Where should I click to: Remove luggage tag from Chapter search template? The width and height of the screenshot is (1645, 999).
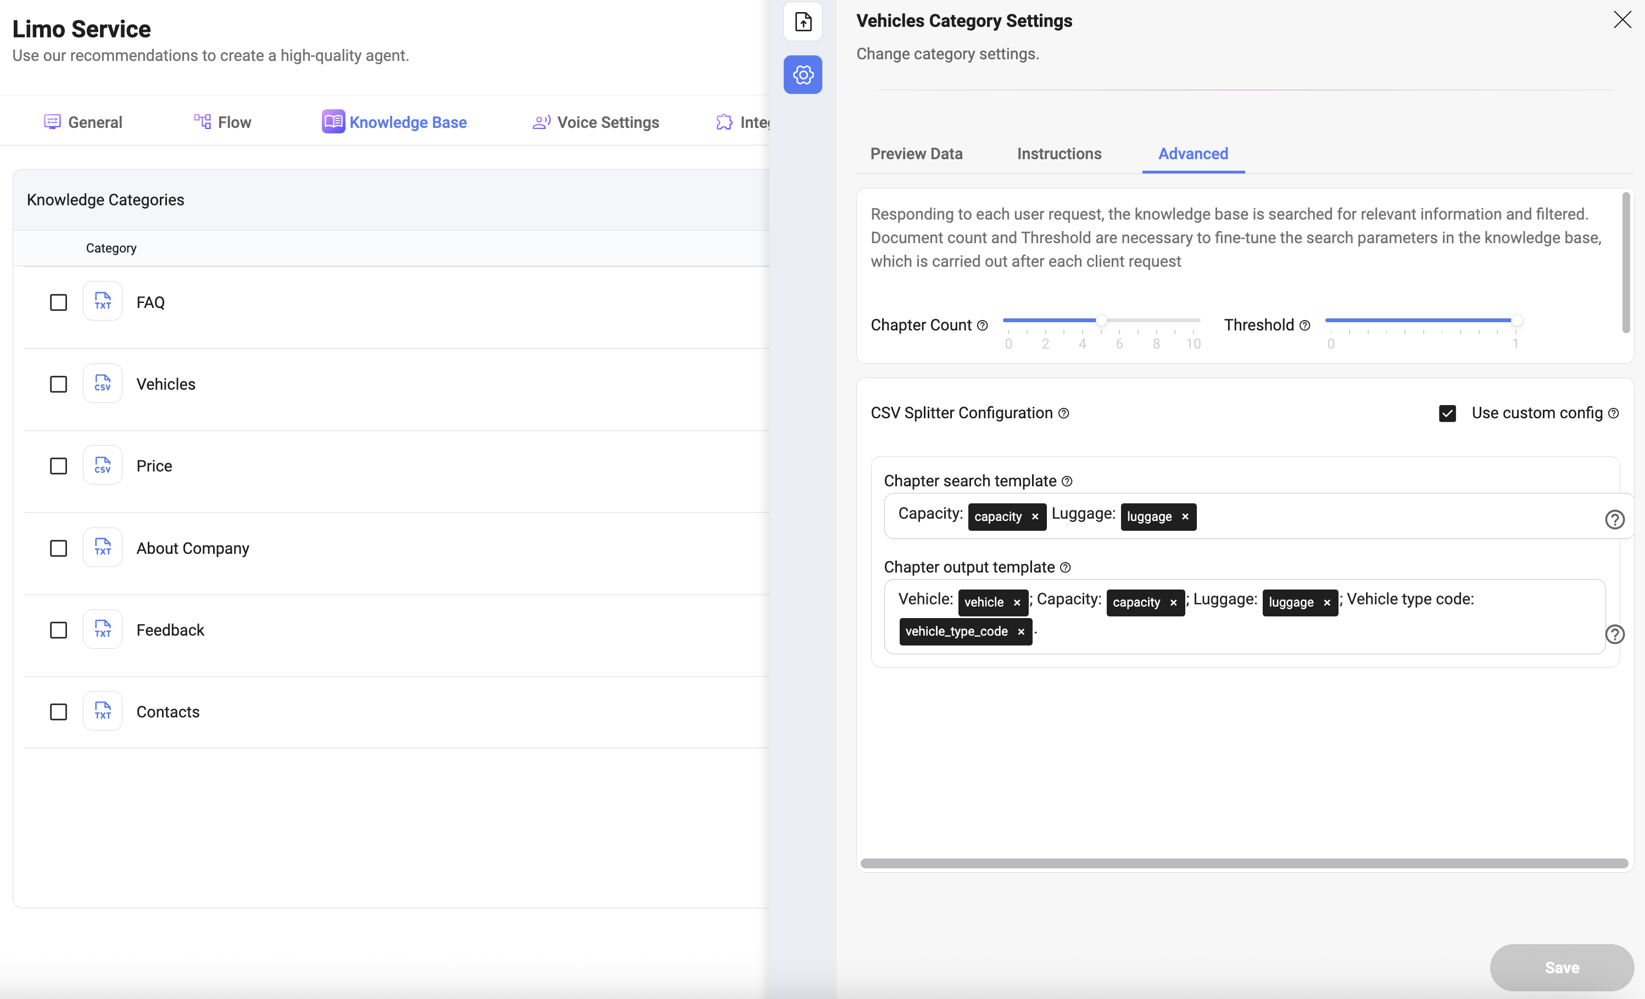1184,517
